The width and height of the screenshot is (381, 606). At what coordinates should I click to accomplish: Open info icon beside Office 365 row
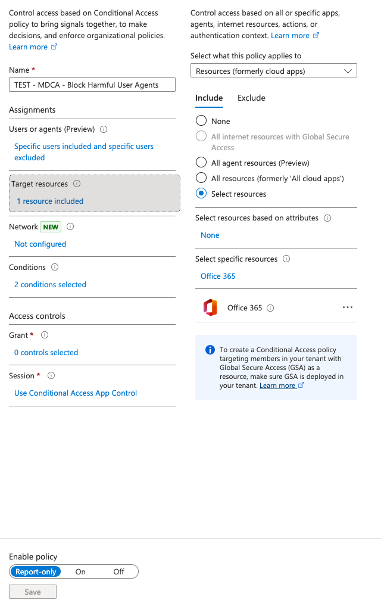pyautogui.click(x=271, y=308)
